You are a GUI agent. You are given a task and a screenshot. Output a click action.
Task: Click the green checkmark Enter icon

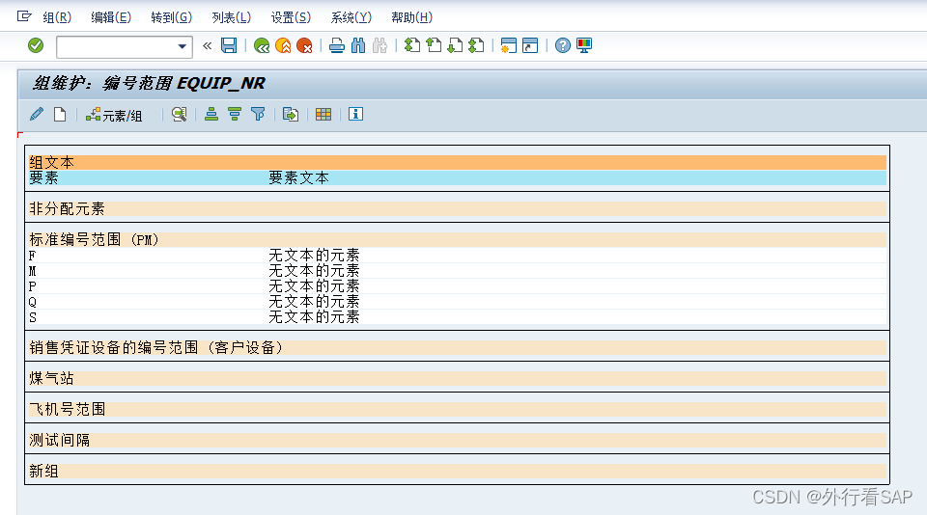(36, 45)
